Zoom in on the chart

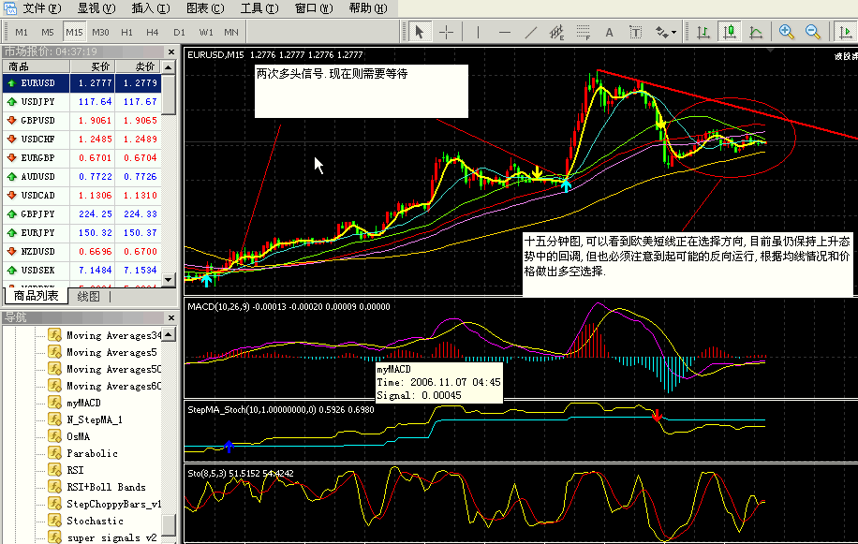pos(786,32)
